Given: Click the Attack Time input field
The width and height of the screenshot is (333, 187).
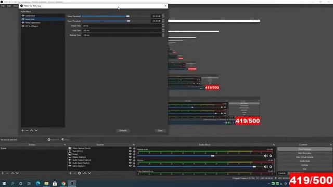Looking at the screenshot, I should (x=122, y=26).
